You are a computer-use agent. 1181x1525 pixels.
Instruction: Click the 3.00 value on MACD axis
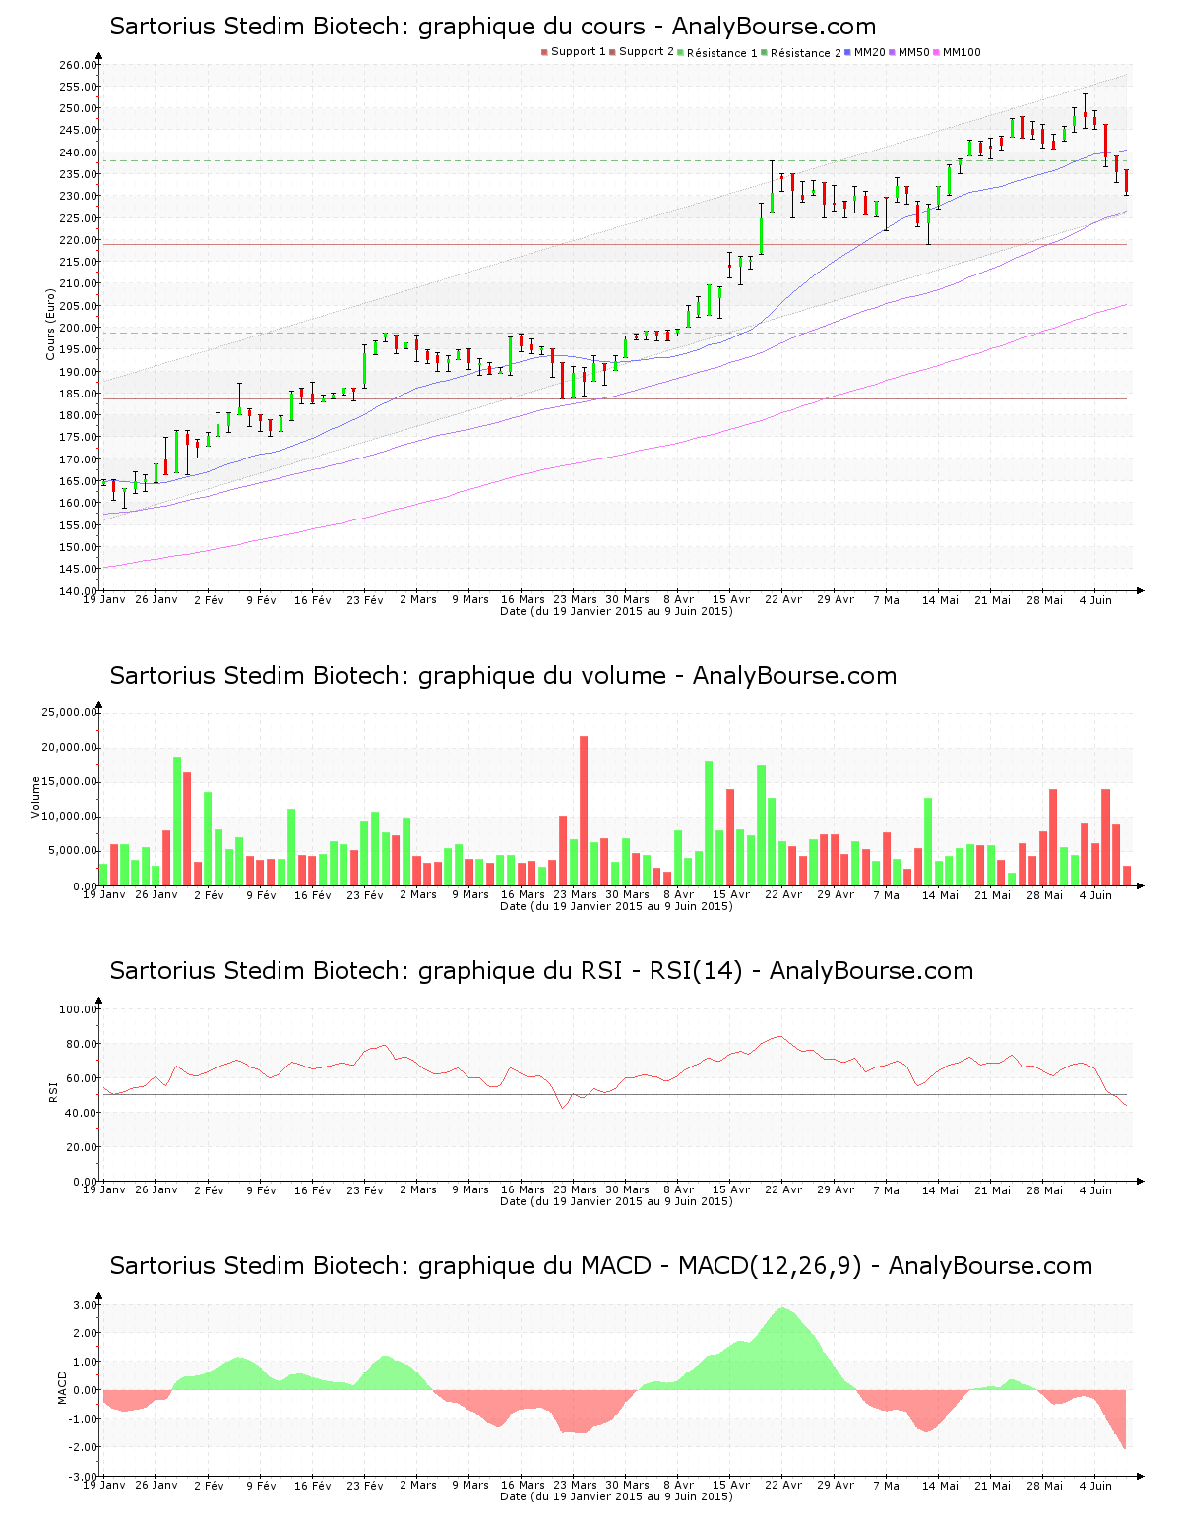click(85, 1305)
